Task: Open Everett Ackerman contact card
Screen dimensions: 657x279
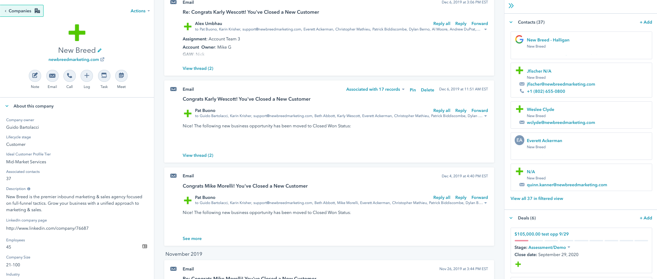Action: (544, 141)
